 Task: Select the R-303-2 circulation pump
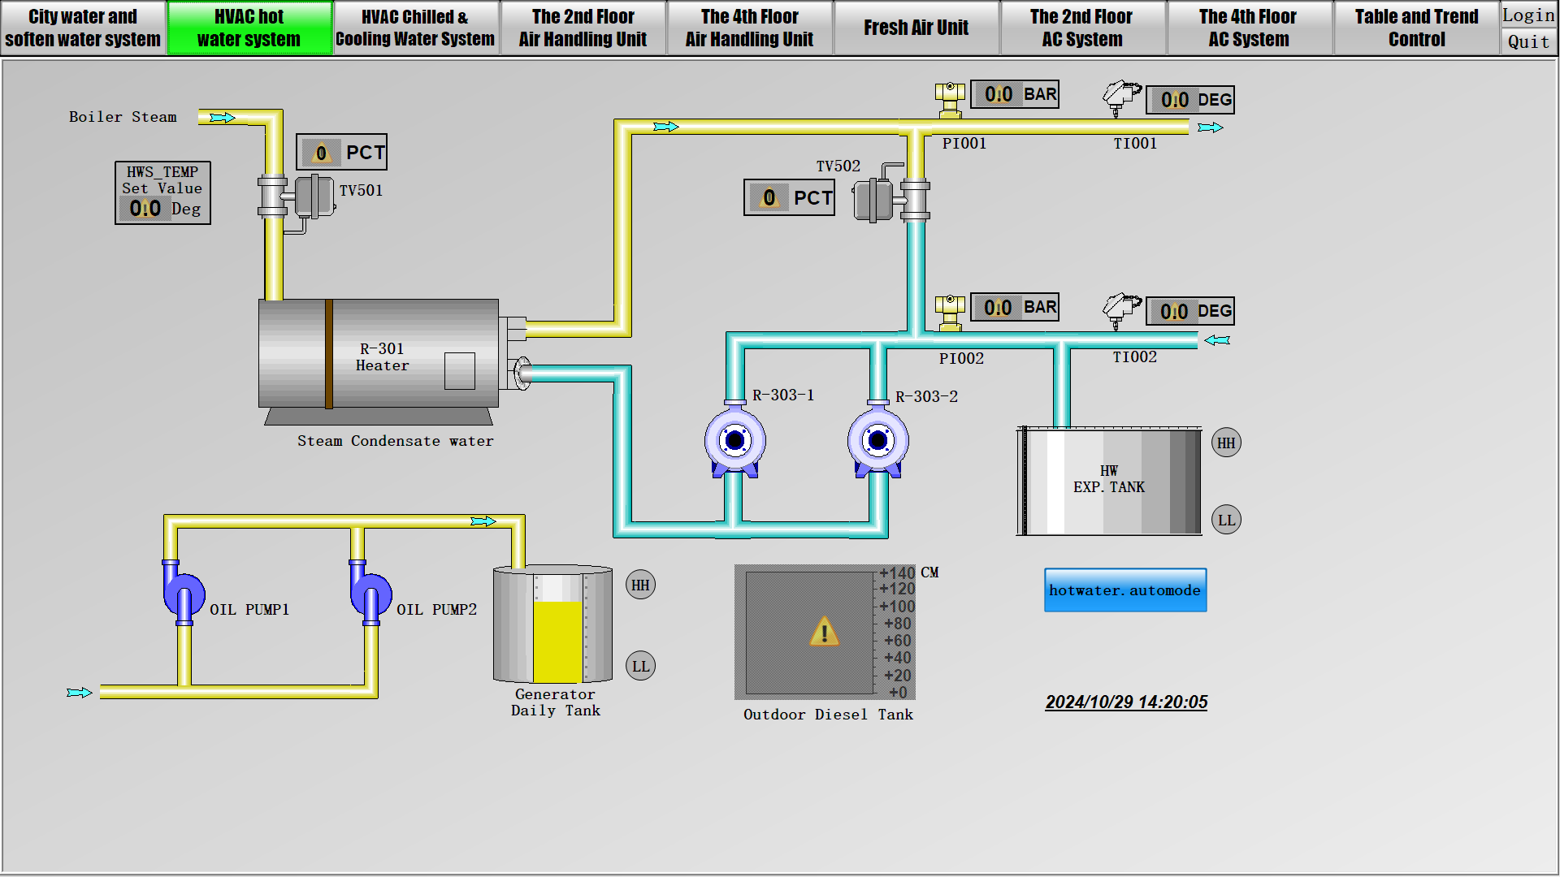coord(877,441)
